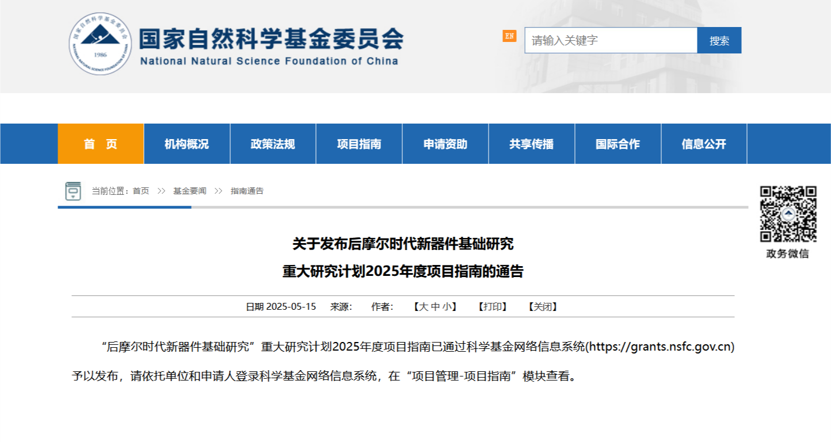
Task: Set font size to 小 (small)
Action: coord(447,307)
